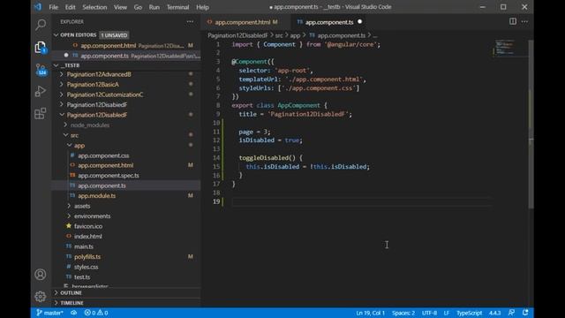Screen dimensions: 565x318
Task: Expand the environments folder
Action: pos(92,216)
